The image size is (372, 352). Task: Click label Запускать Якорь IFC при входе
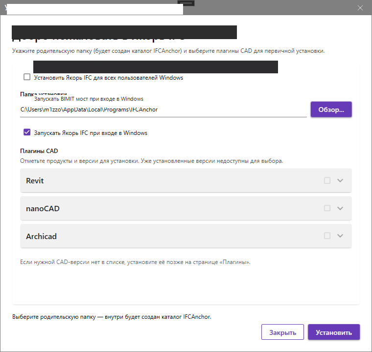pos(91,133)
